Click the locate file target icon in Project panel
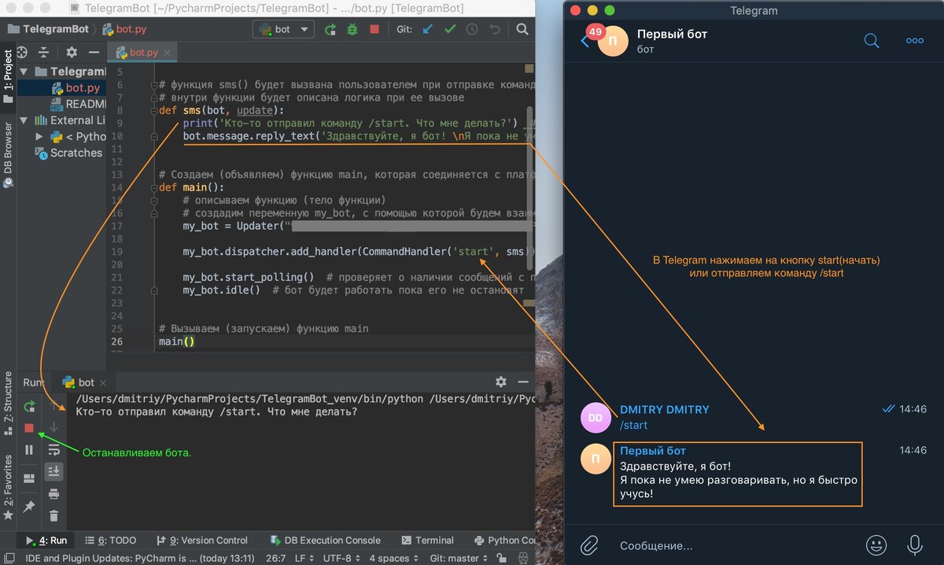This screenshot has width=944, height=565. [x=22, y=52]
